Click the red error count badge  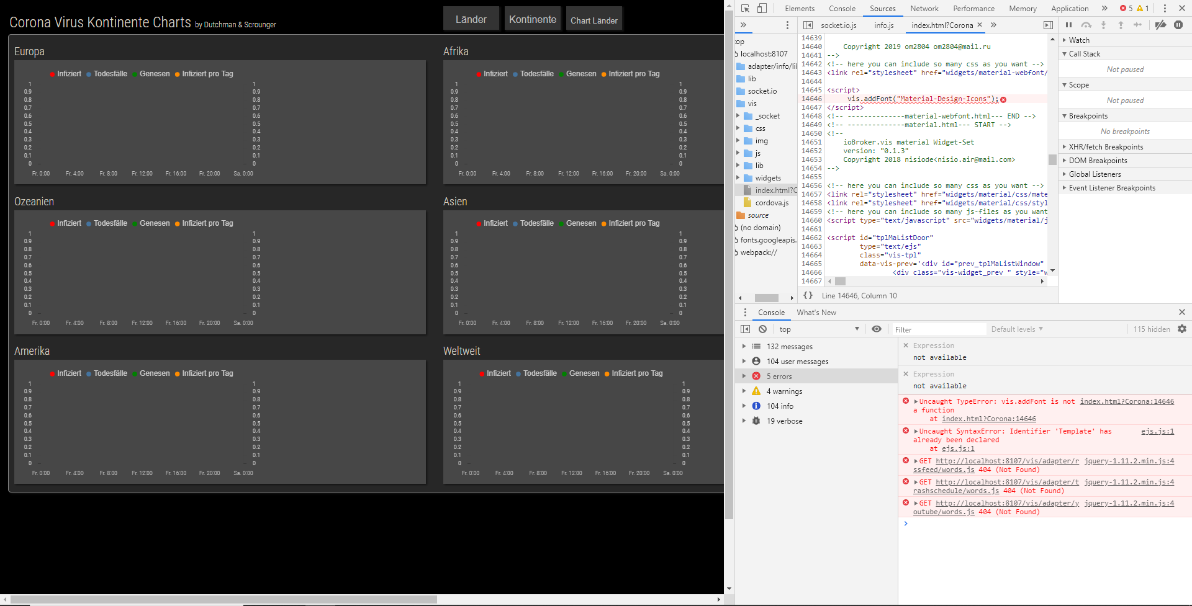tap(1126, 8)
